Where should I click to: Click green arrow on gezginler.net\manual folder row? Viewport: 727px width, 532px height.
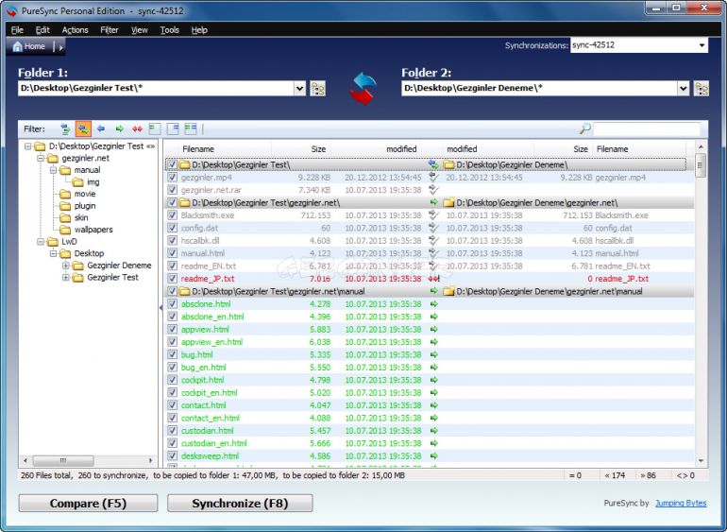(434, 291)
